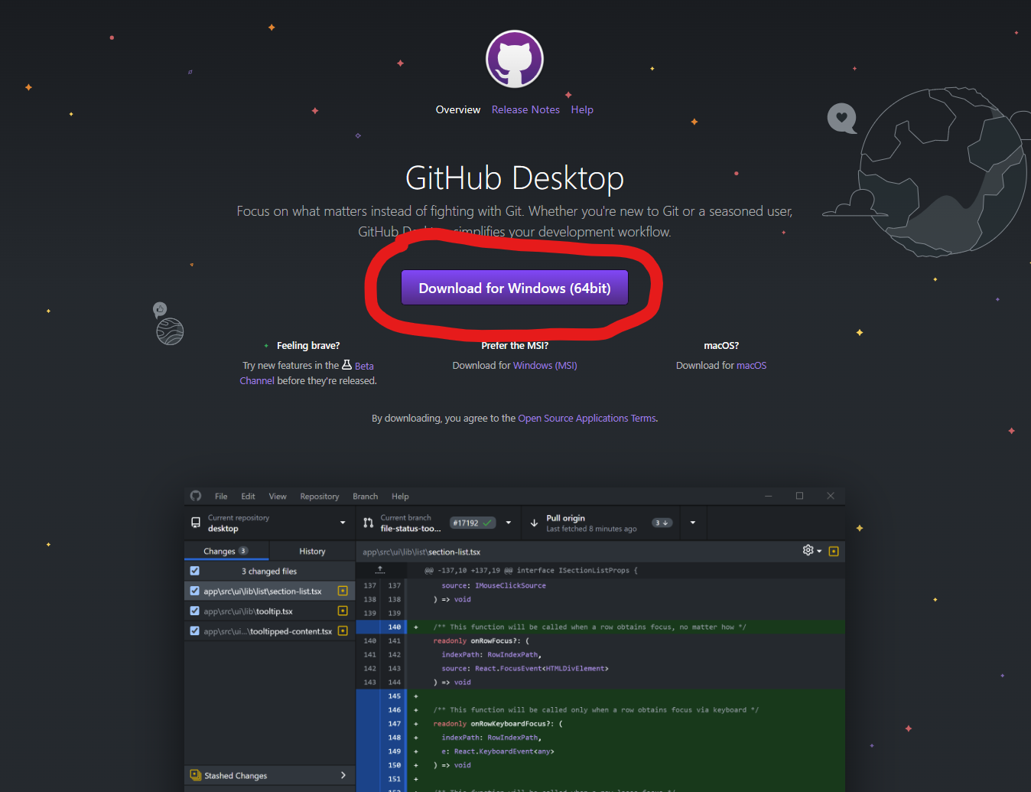Click modified status icon for tooltipped-content.tsx
Image resolution: width=1031 pixels, height=792 pixels.
pyautogui.click(x=343, y=631)
